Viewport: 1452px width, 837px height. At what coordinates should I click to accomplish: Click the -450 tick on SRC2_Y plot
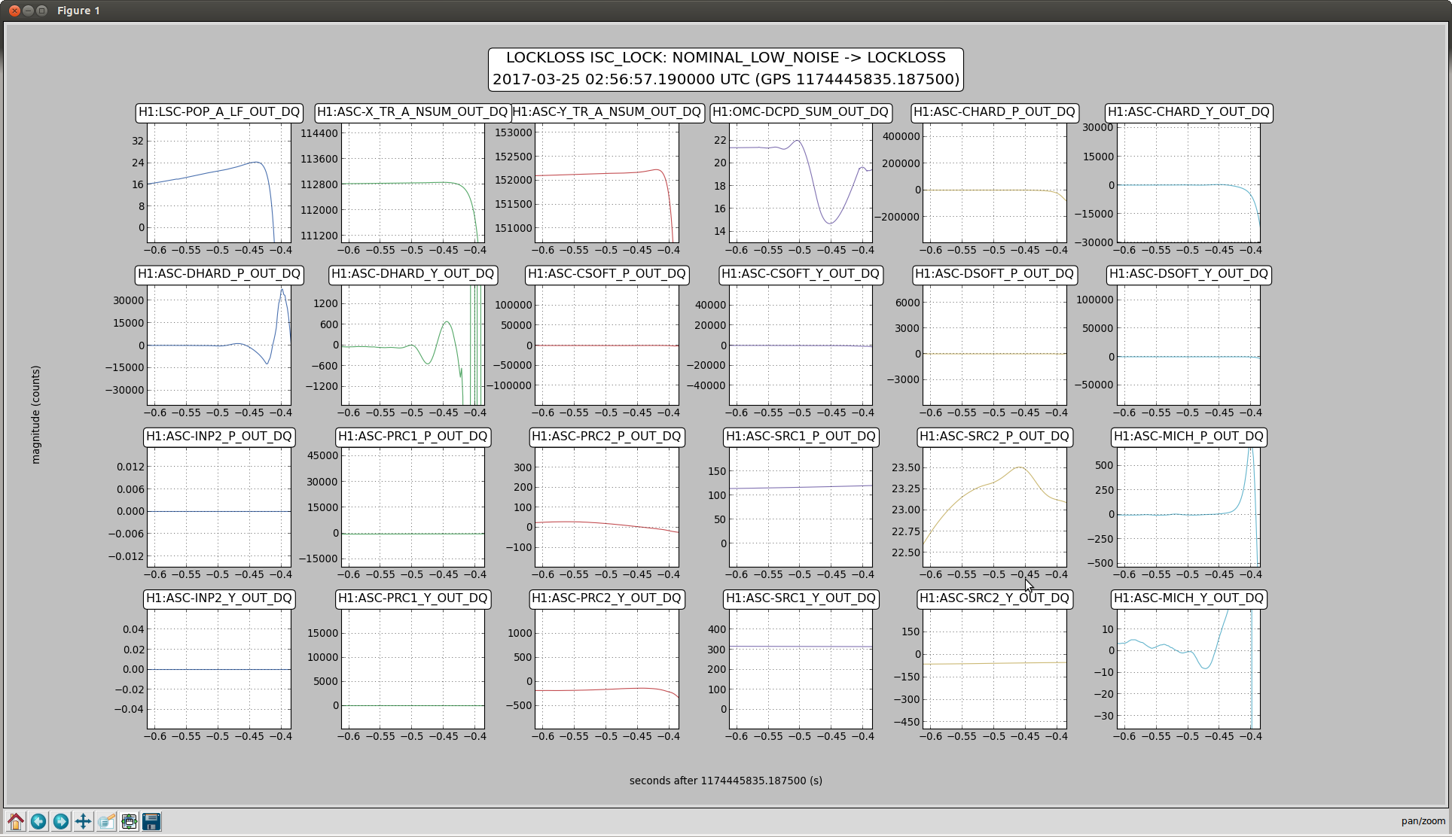coord(906,722)
